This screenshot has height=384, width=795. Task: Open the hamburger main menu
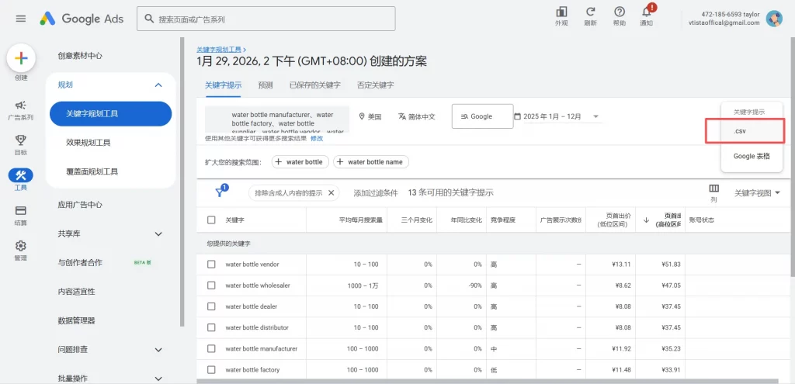21,19
